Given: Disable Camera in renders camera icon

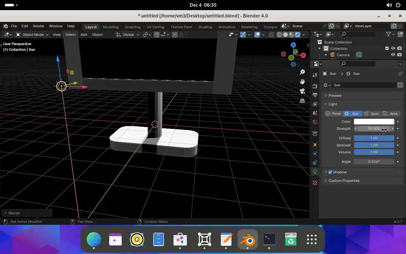Looking at the screenshot, I should tap(399, 55).
